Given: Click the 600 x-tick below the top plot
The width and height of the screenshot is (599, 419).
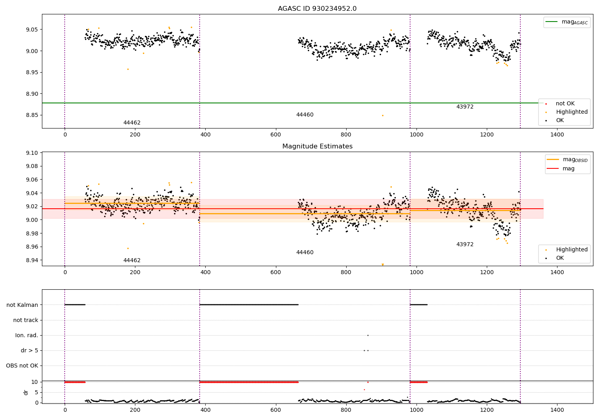Looking at the screenshot, I should click(x=276, y=134).
